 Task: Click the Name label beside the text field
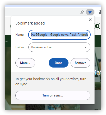20,35
